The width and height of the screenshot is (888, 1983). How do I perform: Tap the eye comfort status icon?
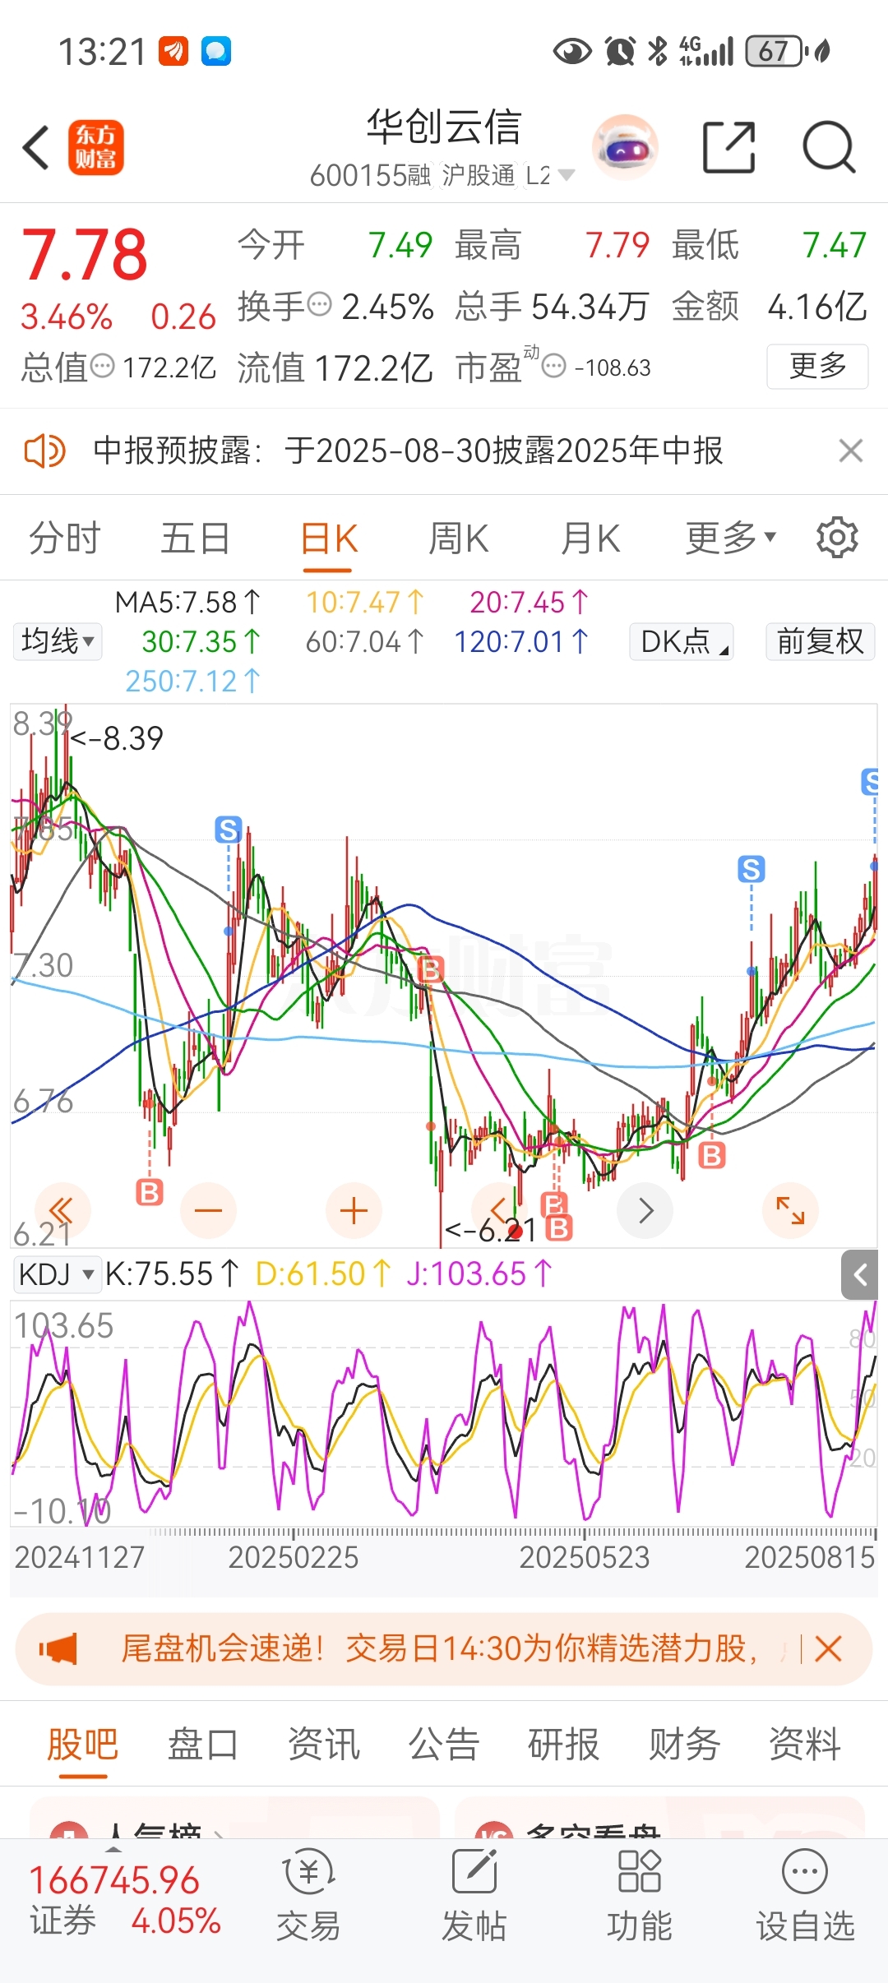[572, 52]
